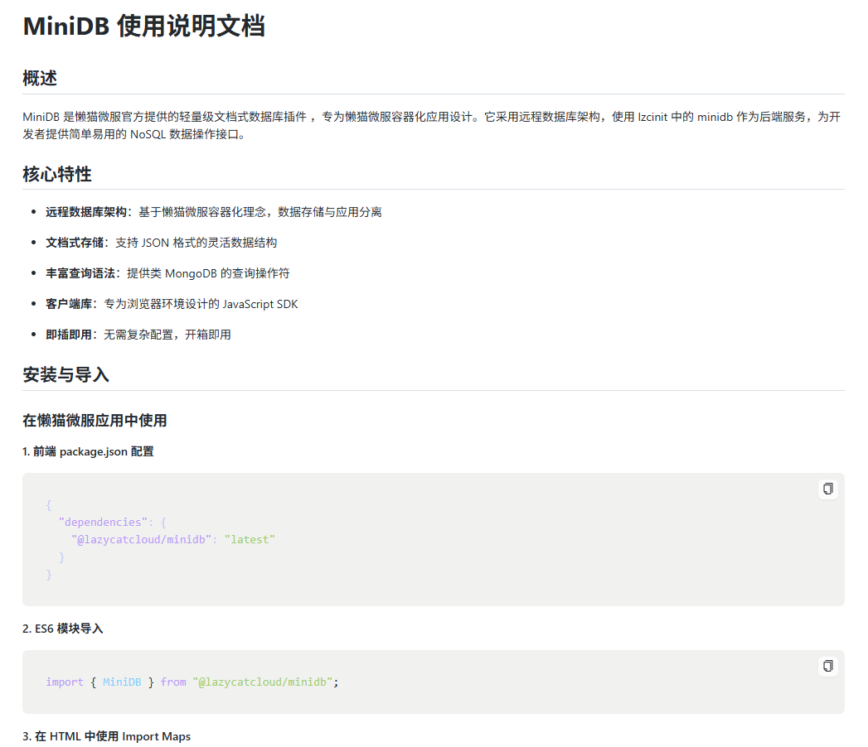The width and height of the screenshot is (868, 747).
Task: Copy the package.json dependencies code block
Action: coord(827,489)
